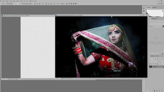Activate the single click color grading document title
The width and height of the screenshot is (164, 92).
click(16, 16)
